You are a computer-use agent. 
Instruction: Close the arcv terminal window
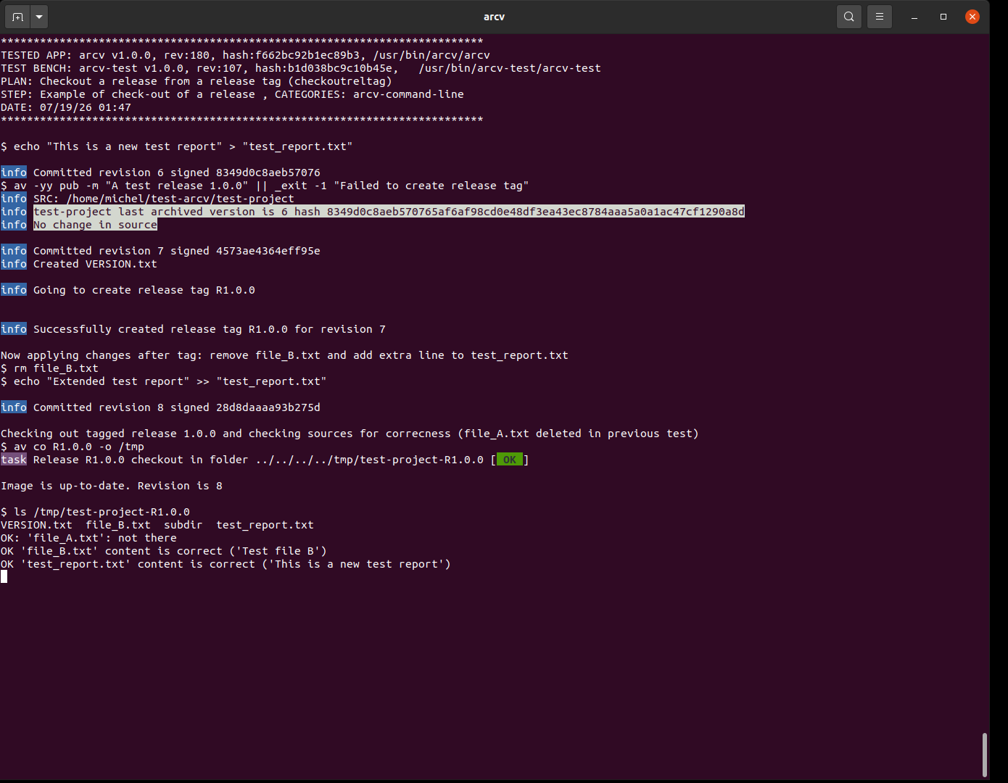pyautogui.click(x=972, y=17)
